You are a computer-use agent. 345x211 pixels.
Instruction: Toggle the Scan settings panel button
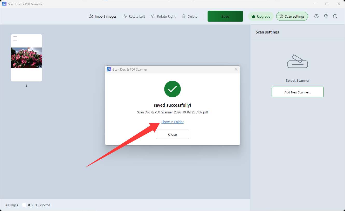(x=292, y=16)
